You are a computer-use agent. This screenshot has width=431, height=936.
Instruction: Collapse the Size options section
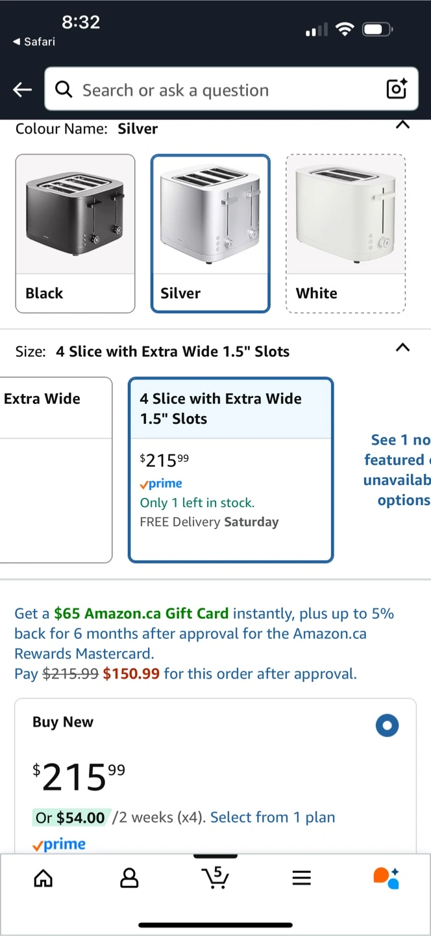[402, 348]
